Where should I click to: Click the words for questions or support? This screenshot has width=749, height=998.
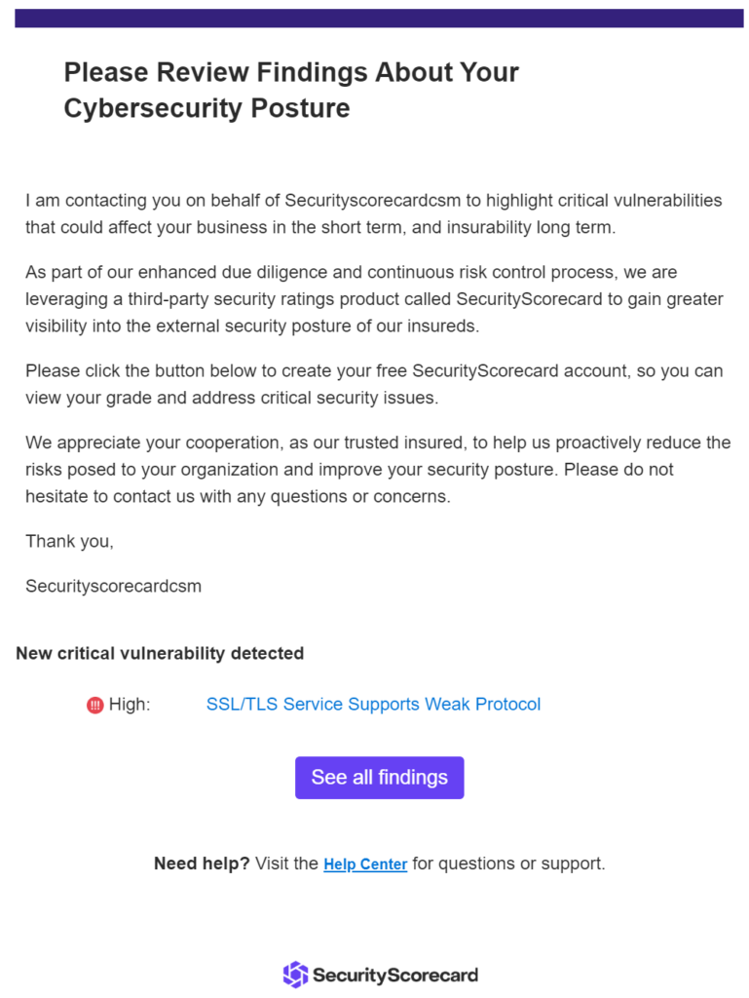pyautogui.click(x=508, y=864)
